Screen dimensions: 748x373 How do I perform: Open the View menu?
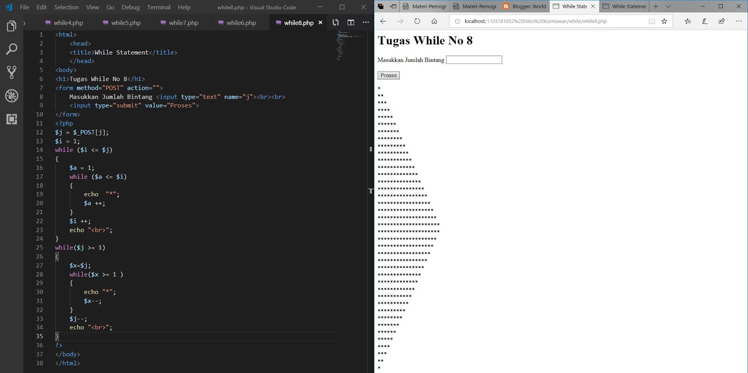[x=93, y=7]
